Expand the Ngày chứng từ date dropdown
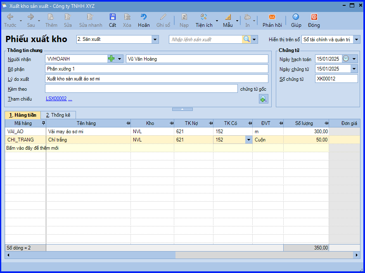The height and width of the screenshot is (273, 365). point(354,69)
